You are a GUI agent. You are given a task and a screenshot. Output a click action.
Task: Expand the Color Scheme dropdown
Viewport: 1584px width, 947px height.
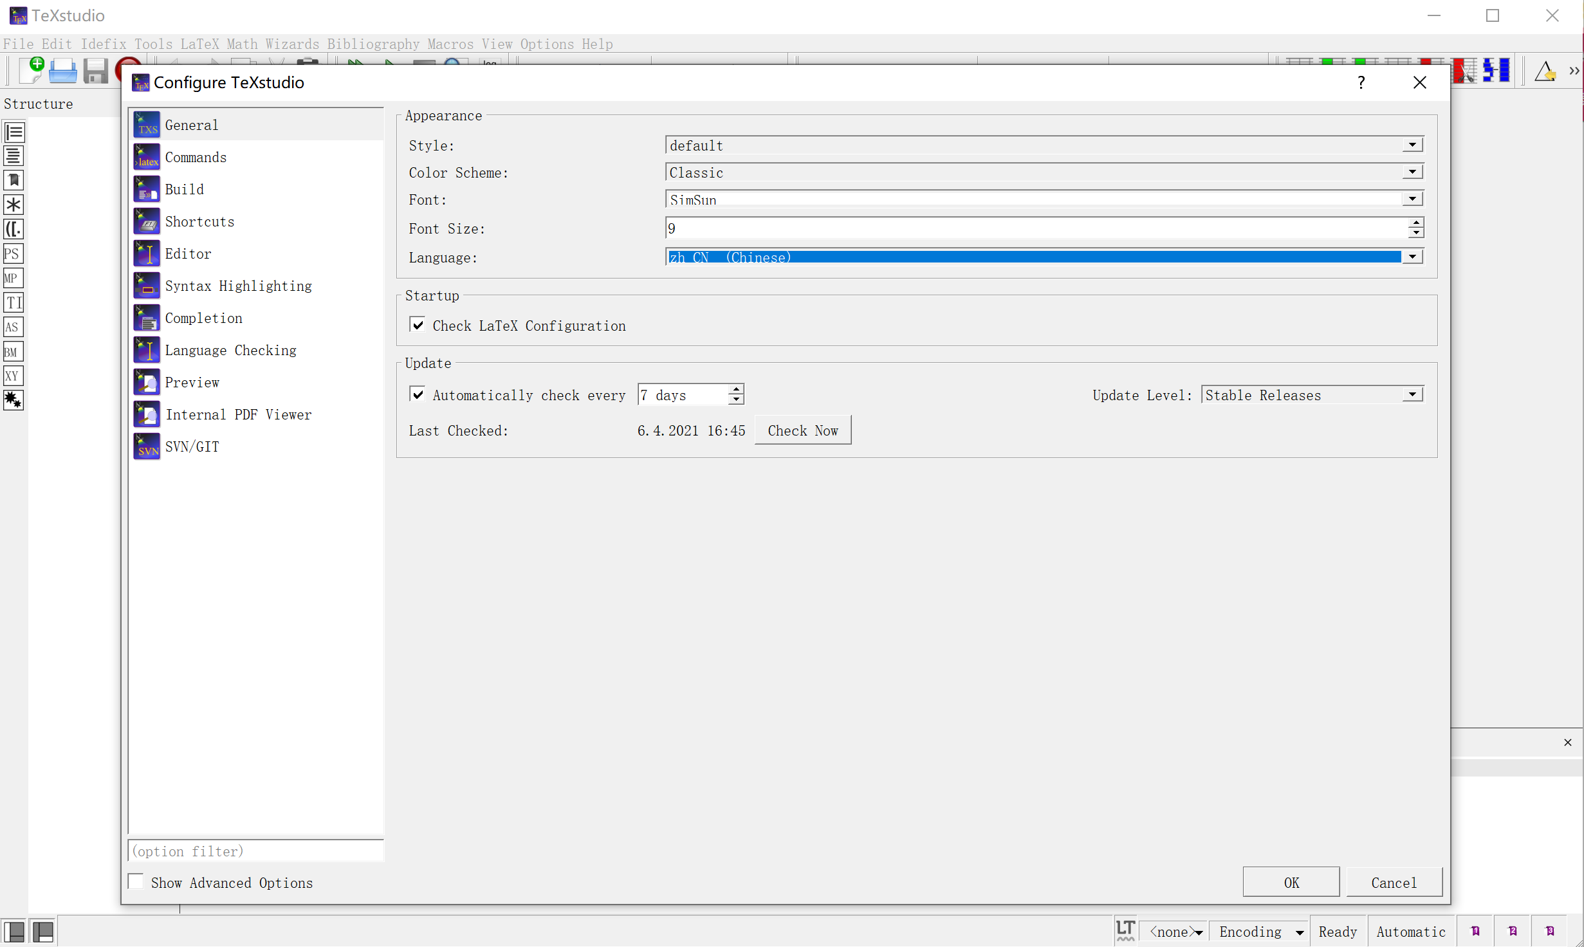pos(1413,172)
